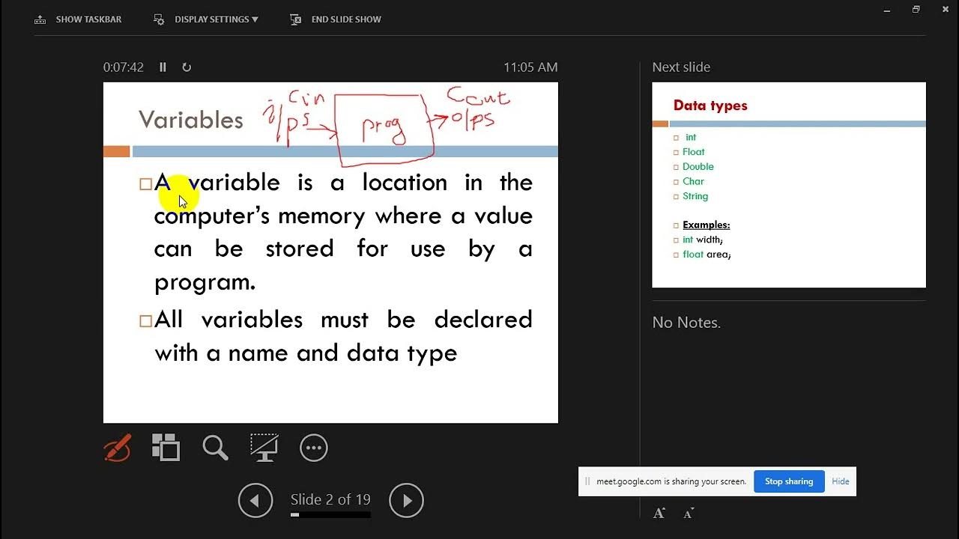
Task: Restore down the presenter view window
Action: coord(916,10)
